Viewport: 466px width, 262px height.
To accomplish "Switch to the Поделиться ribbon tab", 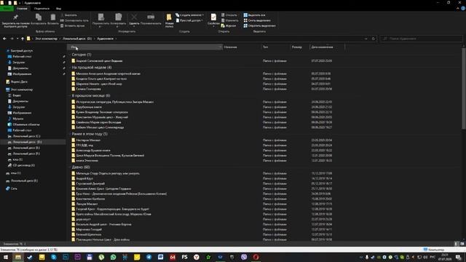I will pyautogui.click(x=42, y=9).
